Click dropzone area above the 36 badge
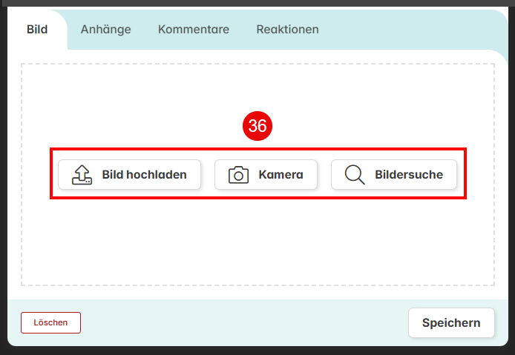515x355 pixels. [257, 87]
